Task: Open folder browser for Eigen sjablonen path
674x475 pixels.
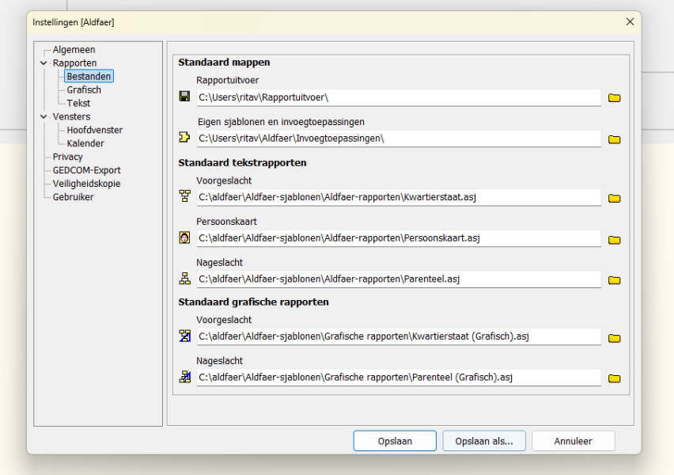Action: click(x=614, y=139)
